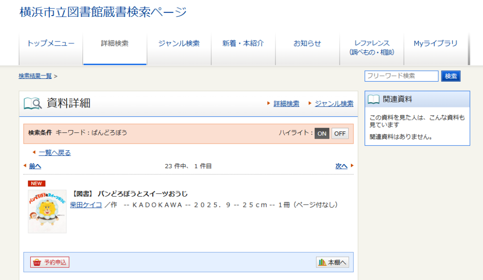483x280 pixels.
Task: Open the トップメニュー tab
Action: pyautogui.click(x=51, y=44)
